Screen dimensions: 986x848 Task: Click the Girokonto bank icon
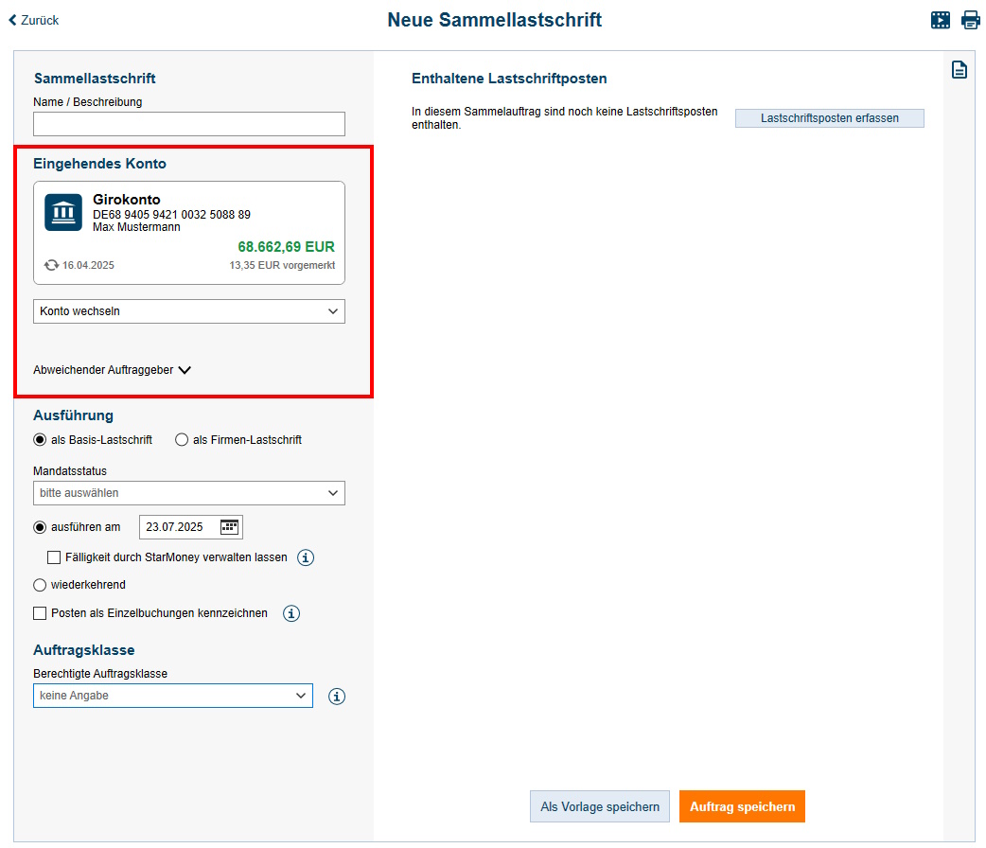pyautogui.click(x=63, y=212)
